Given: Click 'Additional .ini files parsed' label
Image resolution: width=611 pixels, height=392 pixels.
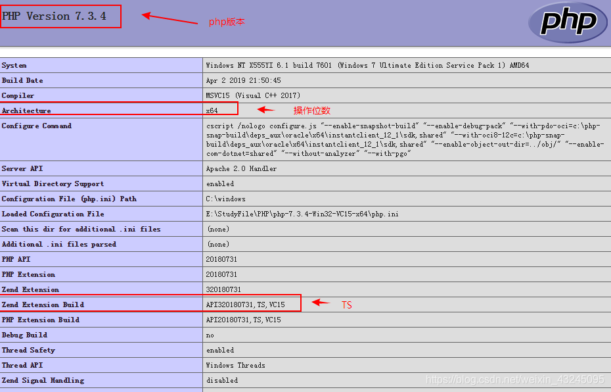Looking at the screenshot, I should tap(59, 244).
